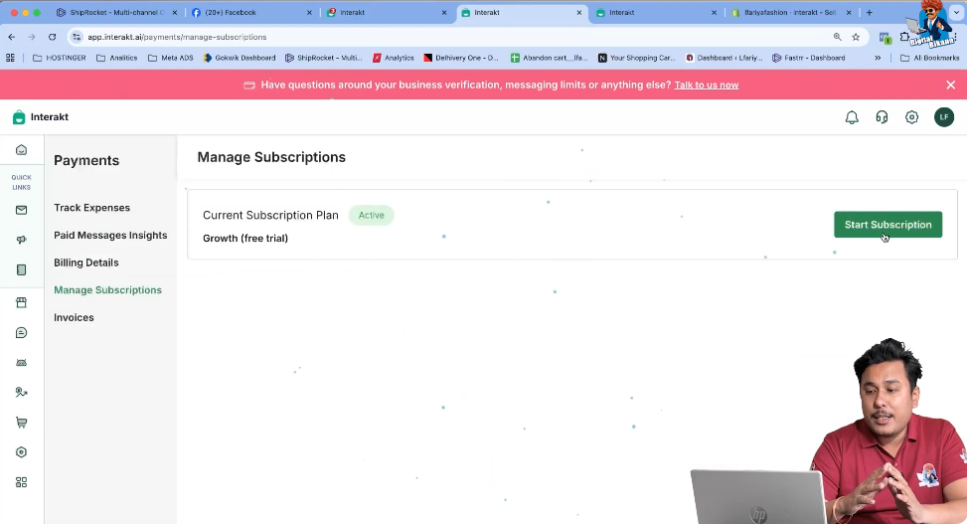Switch to the Facebook tab
Screen dimensions: 967x525
(x=249, y=12)
